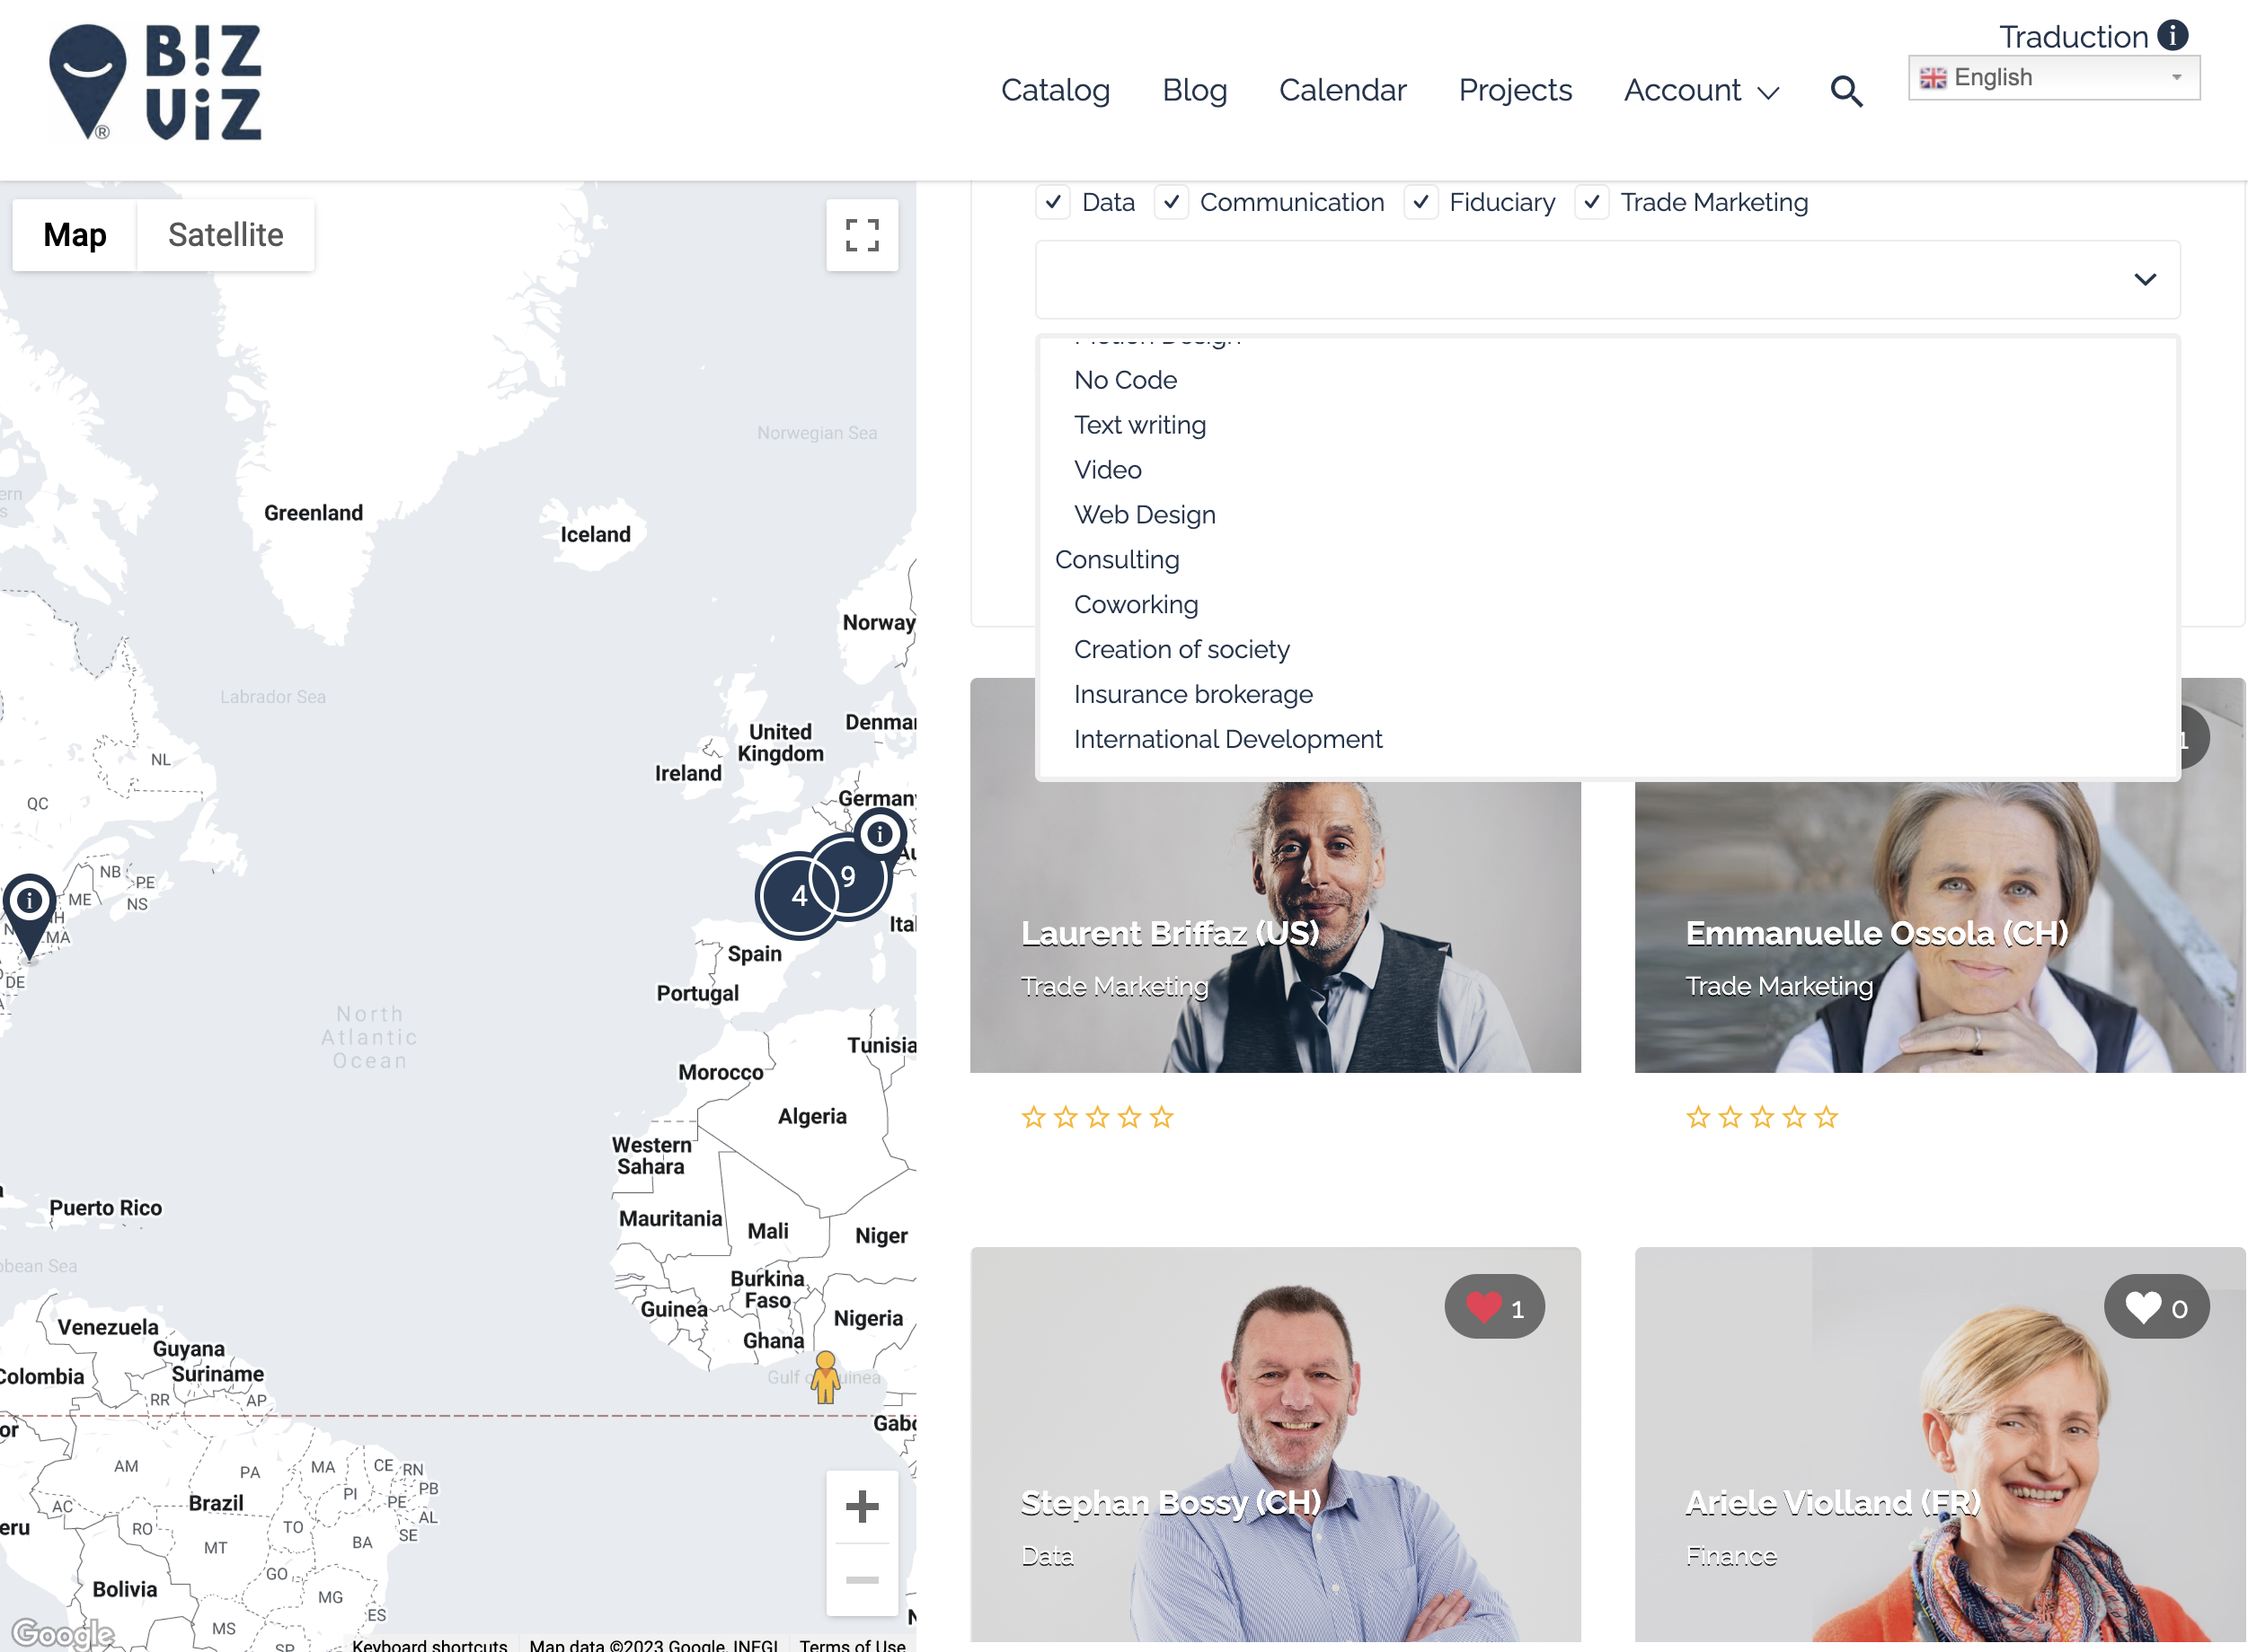The image size is (2248, 1652).
Task: Rate Laurent Briffaz five stars
Action: (1161, 1117)
